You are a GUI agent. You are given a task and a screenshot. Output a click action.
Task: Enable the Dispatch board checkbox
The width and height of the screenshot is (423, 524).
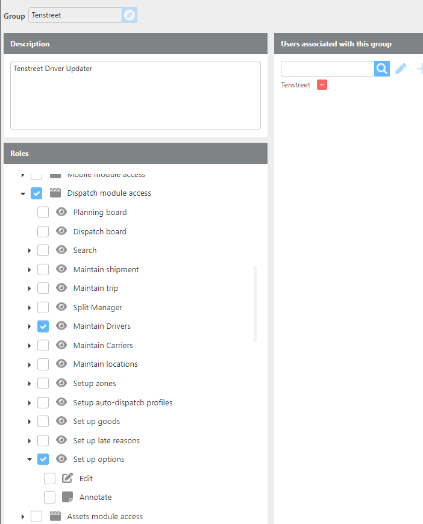(x=43, y=231)
